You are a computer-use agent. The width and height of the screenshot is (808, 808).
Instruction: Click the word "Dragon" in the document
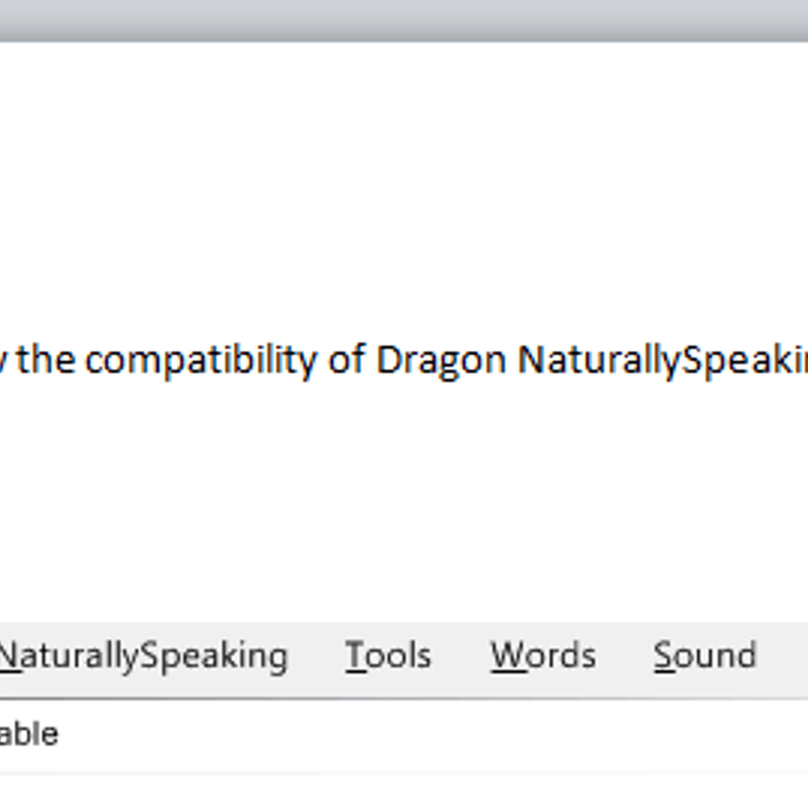click(441, 361)
